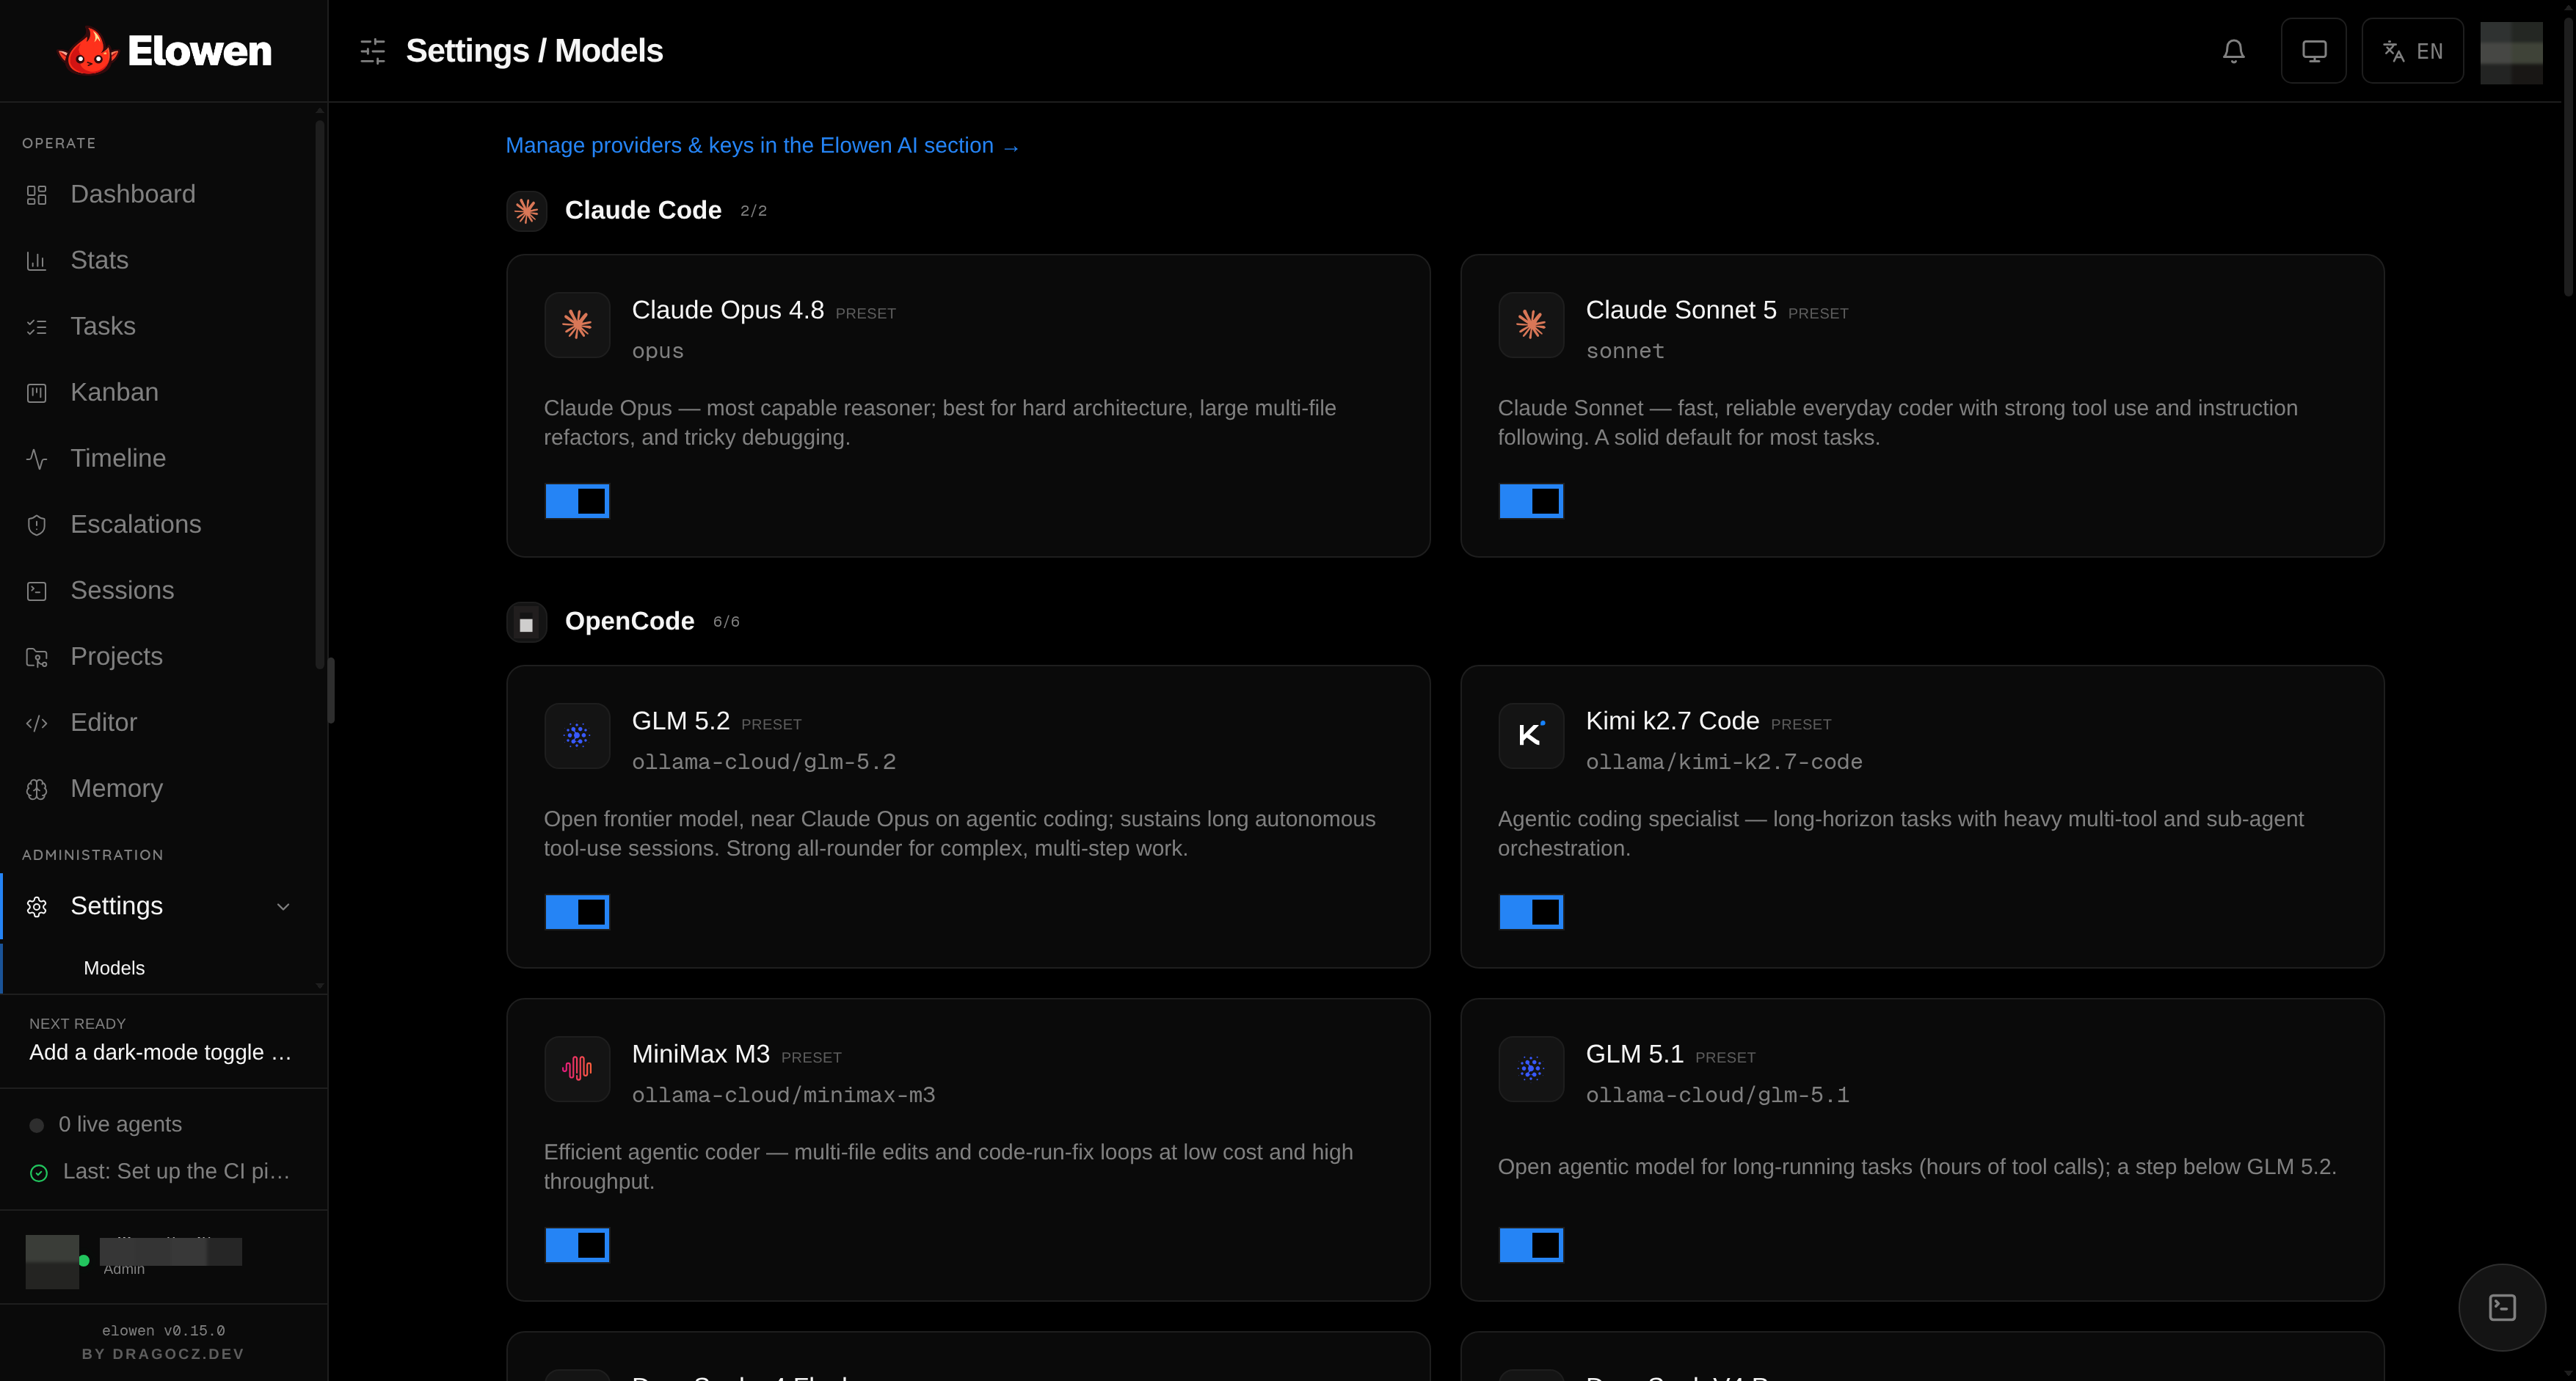Click 'BY DRAGOCZ.DEV' footer credit
The width and height of the screenshot is (2576, 1381).
pyautogui.click(x=163, y=1354)
